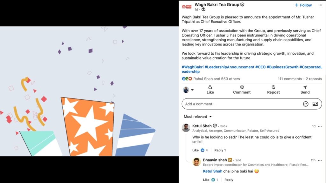This screenshot has width=326, height=183.
Task: Send the post via message
Action: pos(305,90)
